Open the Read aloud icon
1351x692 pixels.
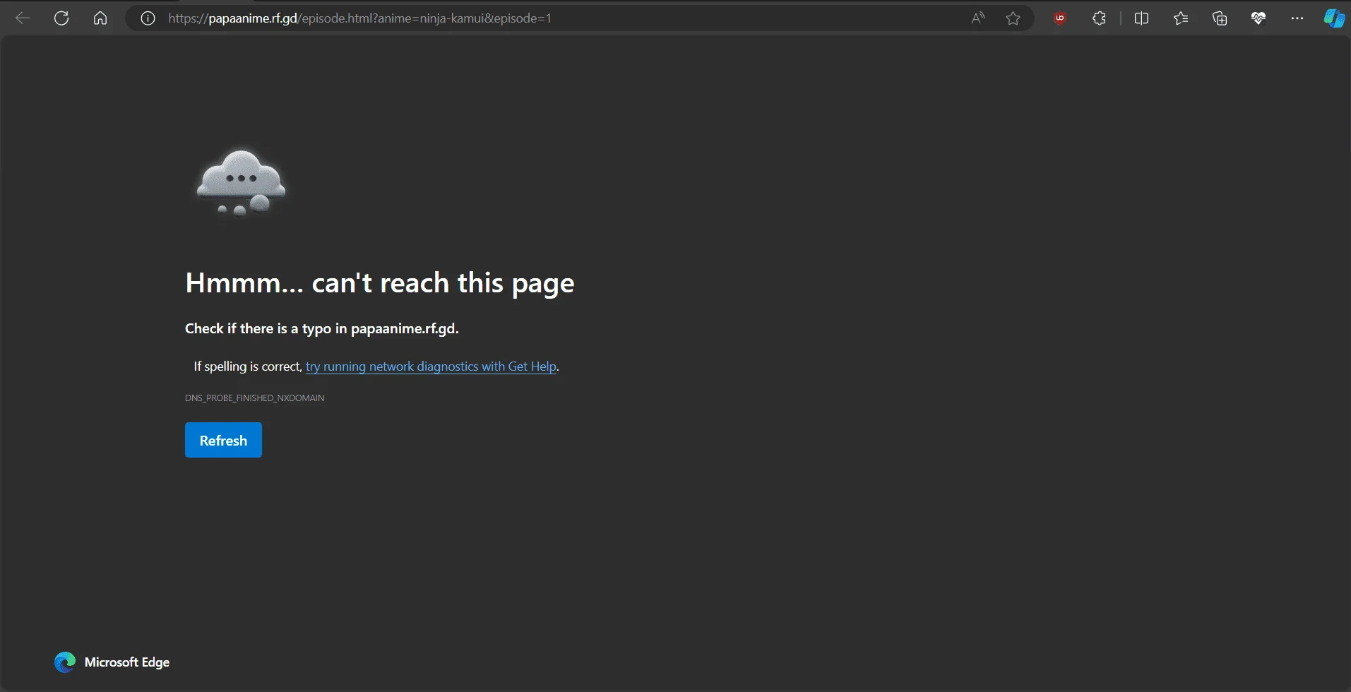(x=978, y=18)
